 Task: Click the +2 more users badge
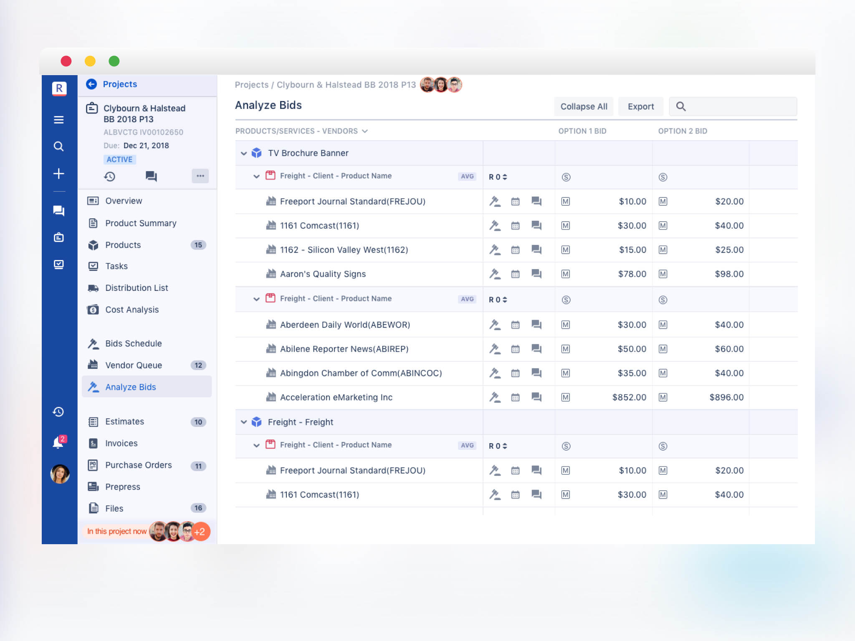(x=201, y=531)
